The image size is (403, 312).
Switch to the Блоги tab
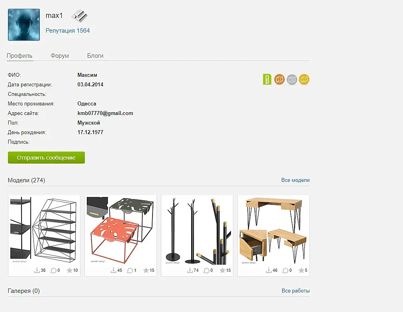pos(95,56)
